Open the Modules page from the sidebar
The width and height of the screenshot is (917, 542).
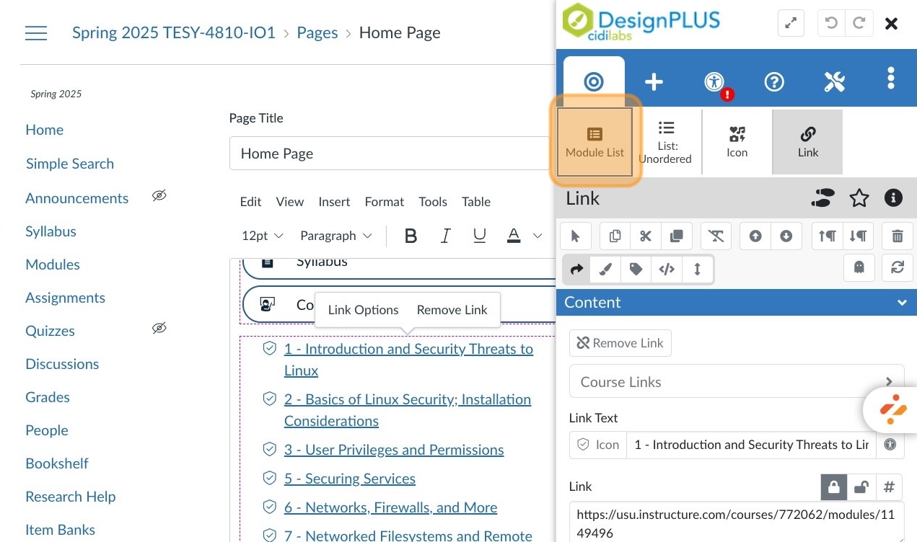pos(52,265)
